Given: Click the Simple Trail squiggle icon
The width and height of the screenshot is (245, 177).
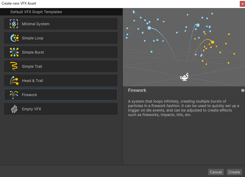Looking at the screenshot, I should (x=14, y=66).
